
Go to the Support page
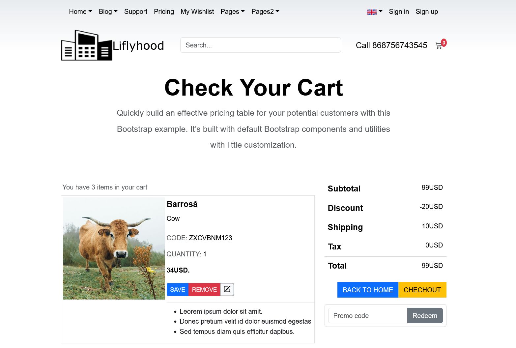(x=136, y=12)
